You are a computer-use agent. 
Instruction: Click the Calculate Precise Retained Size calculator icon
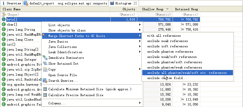click(45, 95)
